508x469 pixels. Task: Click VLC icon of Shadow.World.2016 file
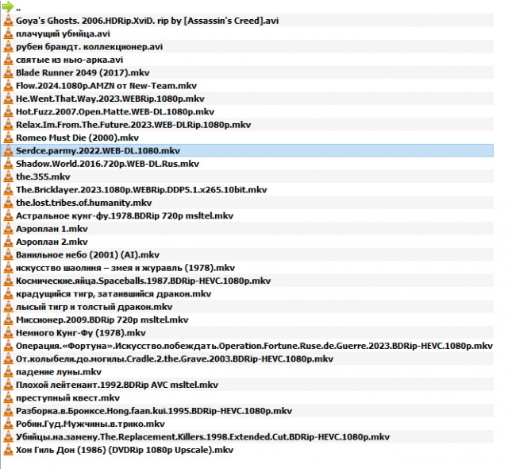8,164
